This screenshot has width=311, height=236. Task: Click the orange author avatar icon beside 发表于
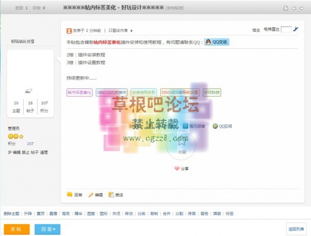(x=69, y=31)
